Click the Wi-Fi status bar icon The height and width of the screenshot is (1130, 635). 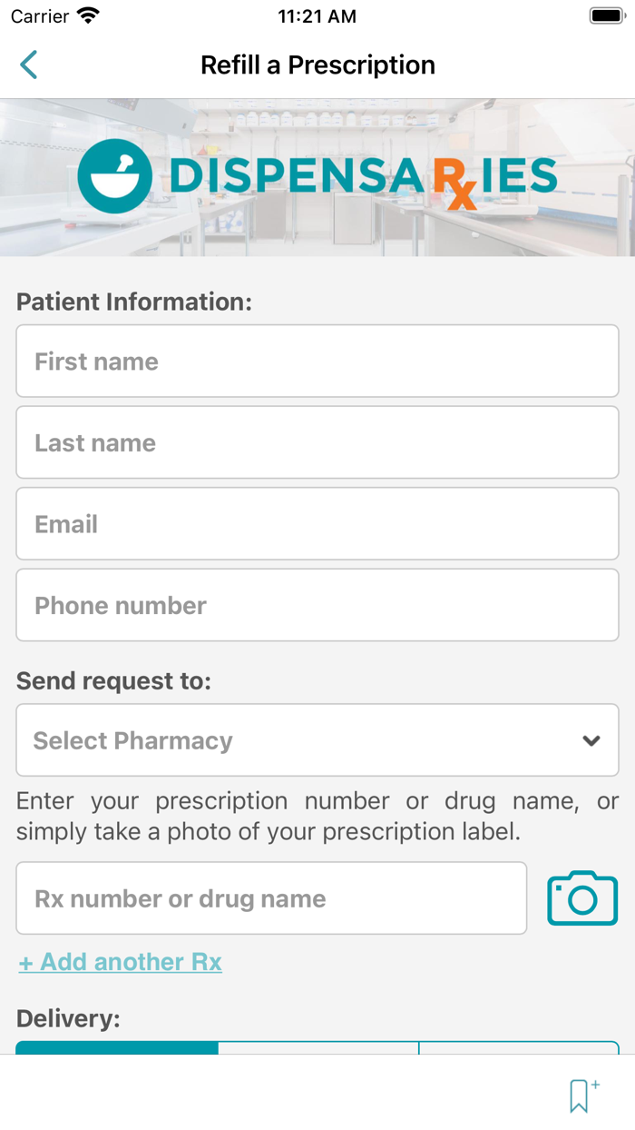pyautogui.click(x=88, y=15)
